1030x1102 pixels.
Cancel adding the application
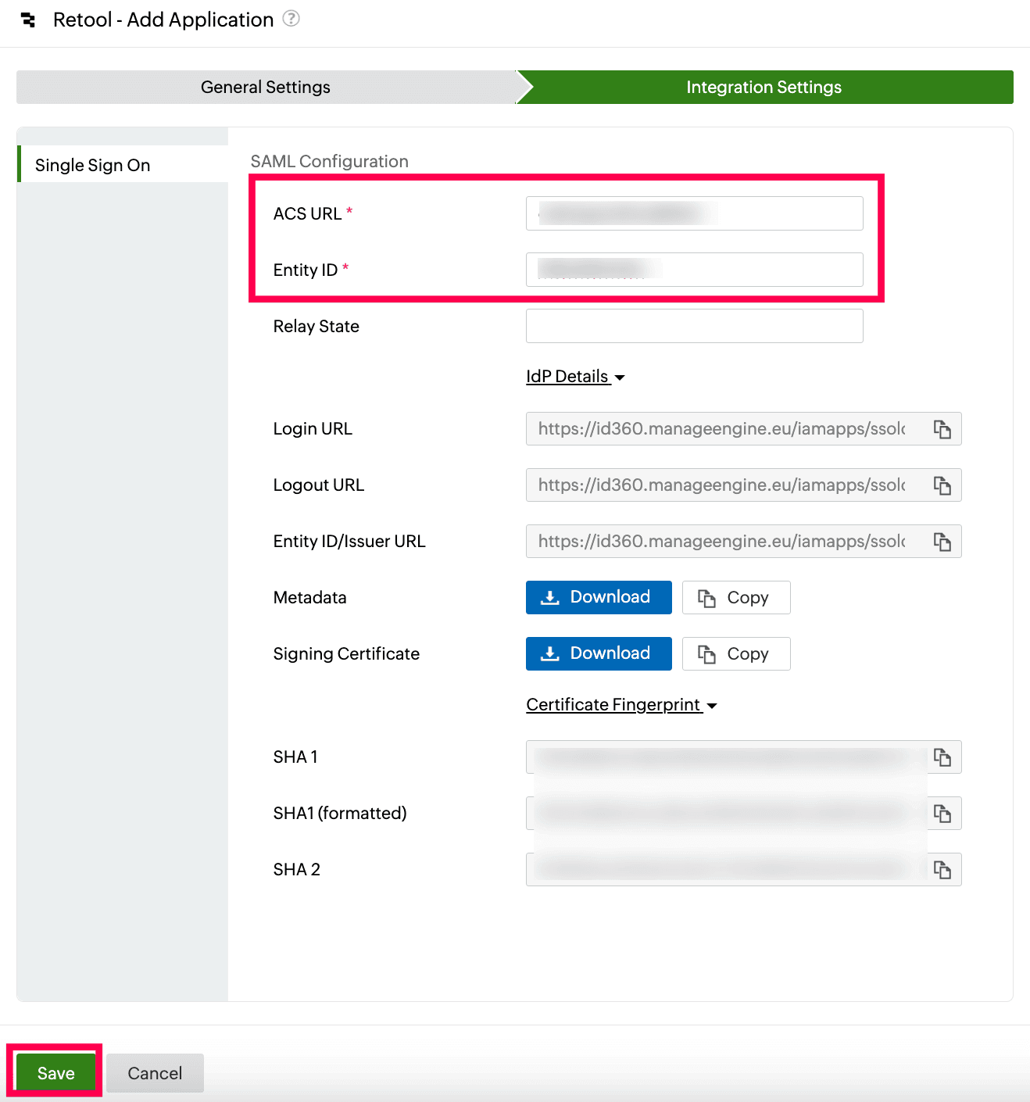click(154, 1072)
